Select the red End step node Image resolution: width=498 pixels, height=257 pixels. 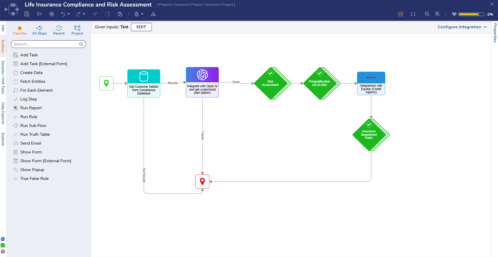click(x=202, y=182)
